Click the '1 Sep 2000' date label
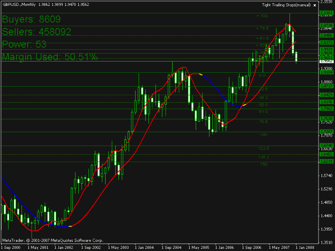The image size is (335, 251). click(x=11, y=248)
